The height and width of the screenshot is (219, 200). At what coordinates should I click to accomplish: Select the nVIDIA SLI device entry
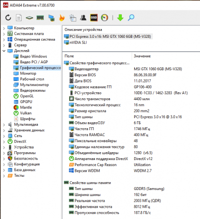(75, 42)
